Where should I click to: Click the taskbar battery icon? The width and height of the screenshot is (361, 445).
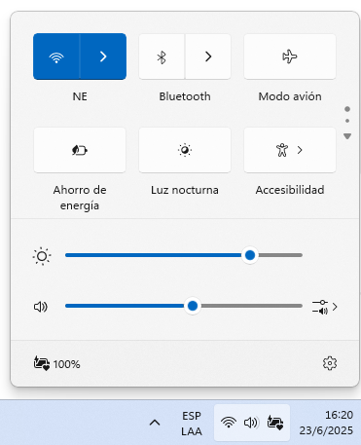pyautogui.click(x=275, y=423)
